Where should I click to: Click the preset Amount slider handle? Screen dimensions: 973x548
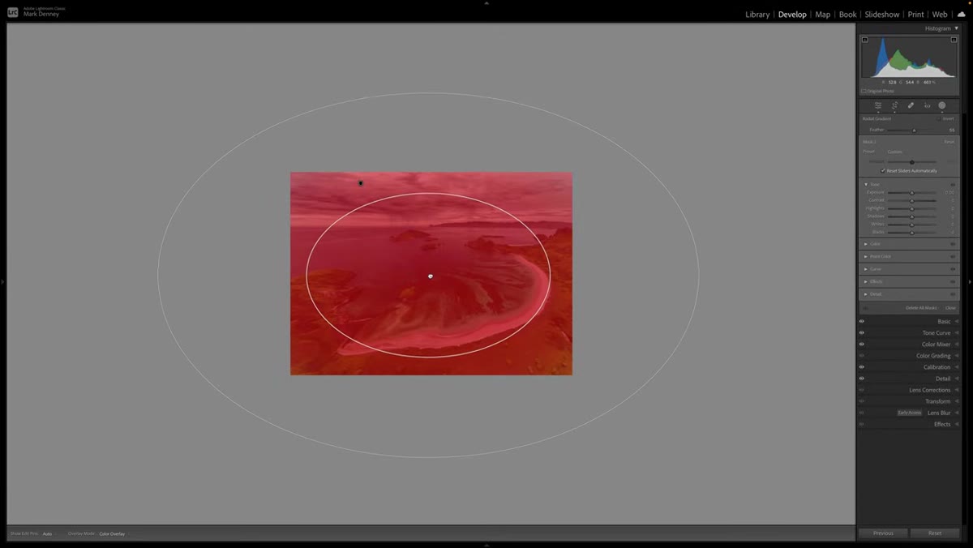(911, 162)
